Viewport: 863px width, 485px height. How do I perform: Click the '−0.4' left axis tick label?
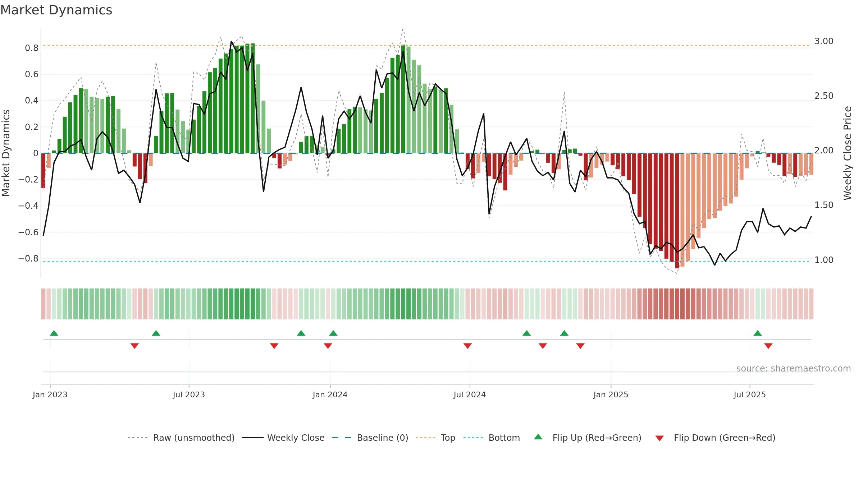[28, 206]
